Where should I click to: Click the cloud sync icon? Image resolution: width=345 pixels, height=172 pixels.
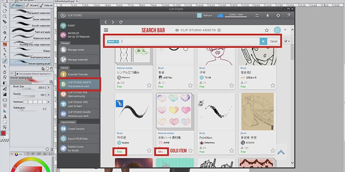pos(220,15)
